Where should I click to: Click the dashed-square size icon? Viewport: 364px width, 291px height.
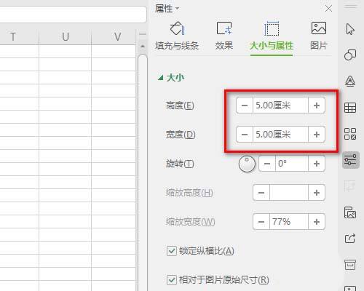point(272,28)
